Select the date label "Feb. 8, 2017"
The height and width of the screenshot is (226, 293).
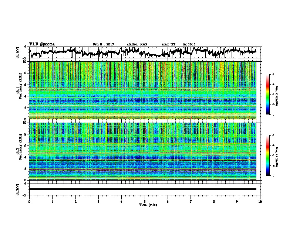tap(103, 44)
